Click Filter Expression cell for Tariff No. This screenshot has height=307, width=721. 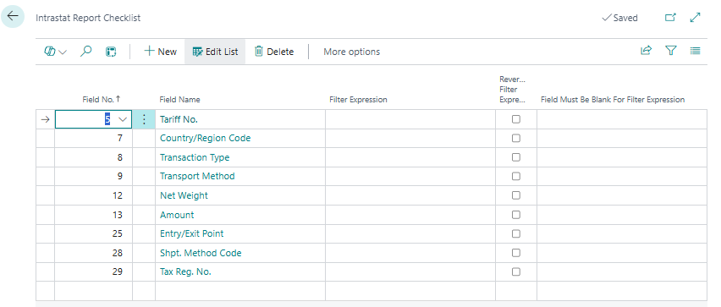pyautogui.click(x=410, y=119)
